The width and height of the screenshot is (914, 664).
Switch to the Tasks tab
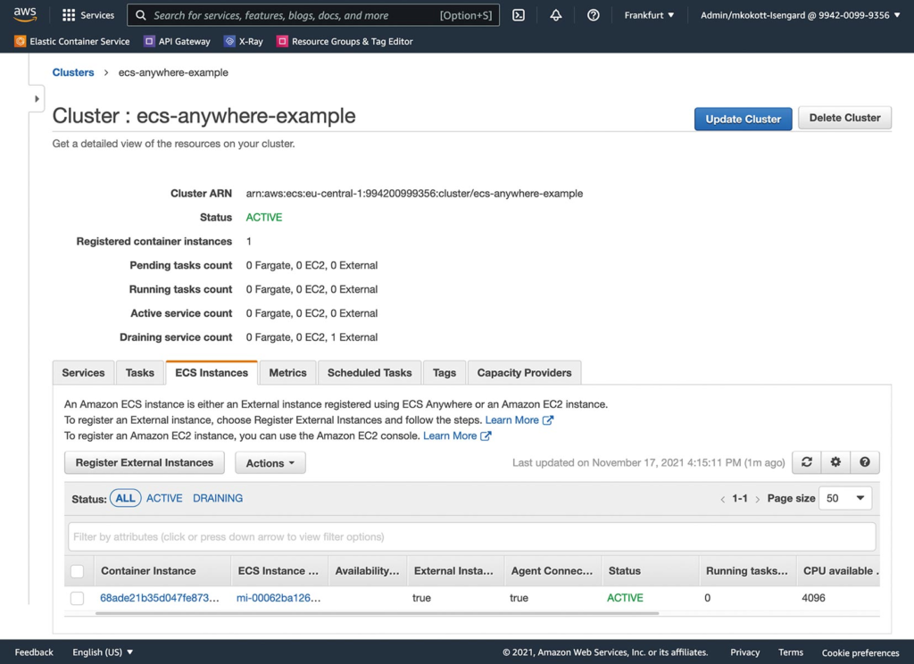(x=140, y=372)
